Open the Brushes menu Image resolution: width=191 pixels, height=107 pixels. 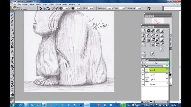(38, 4)
